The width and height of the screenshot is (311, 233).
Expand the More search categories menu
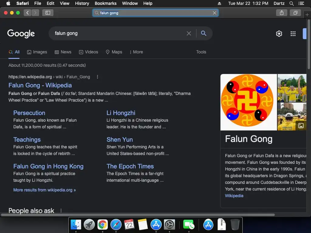pos(136,52)
